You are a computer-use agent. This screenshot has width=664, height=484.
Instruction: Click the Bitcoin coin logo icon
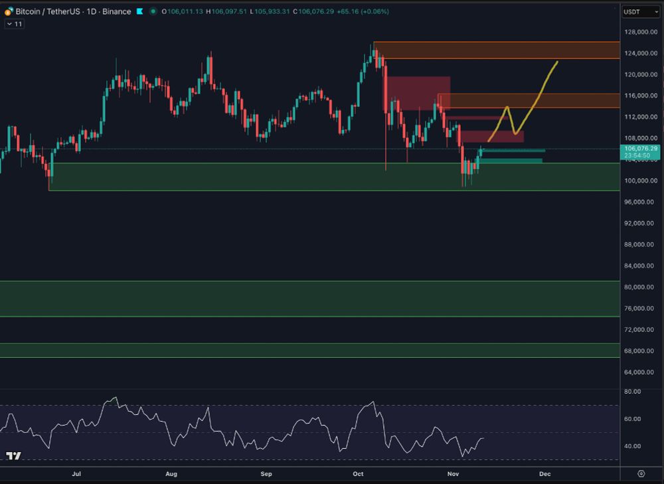[x=8, y=11]
